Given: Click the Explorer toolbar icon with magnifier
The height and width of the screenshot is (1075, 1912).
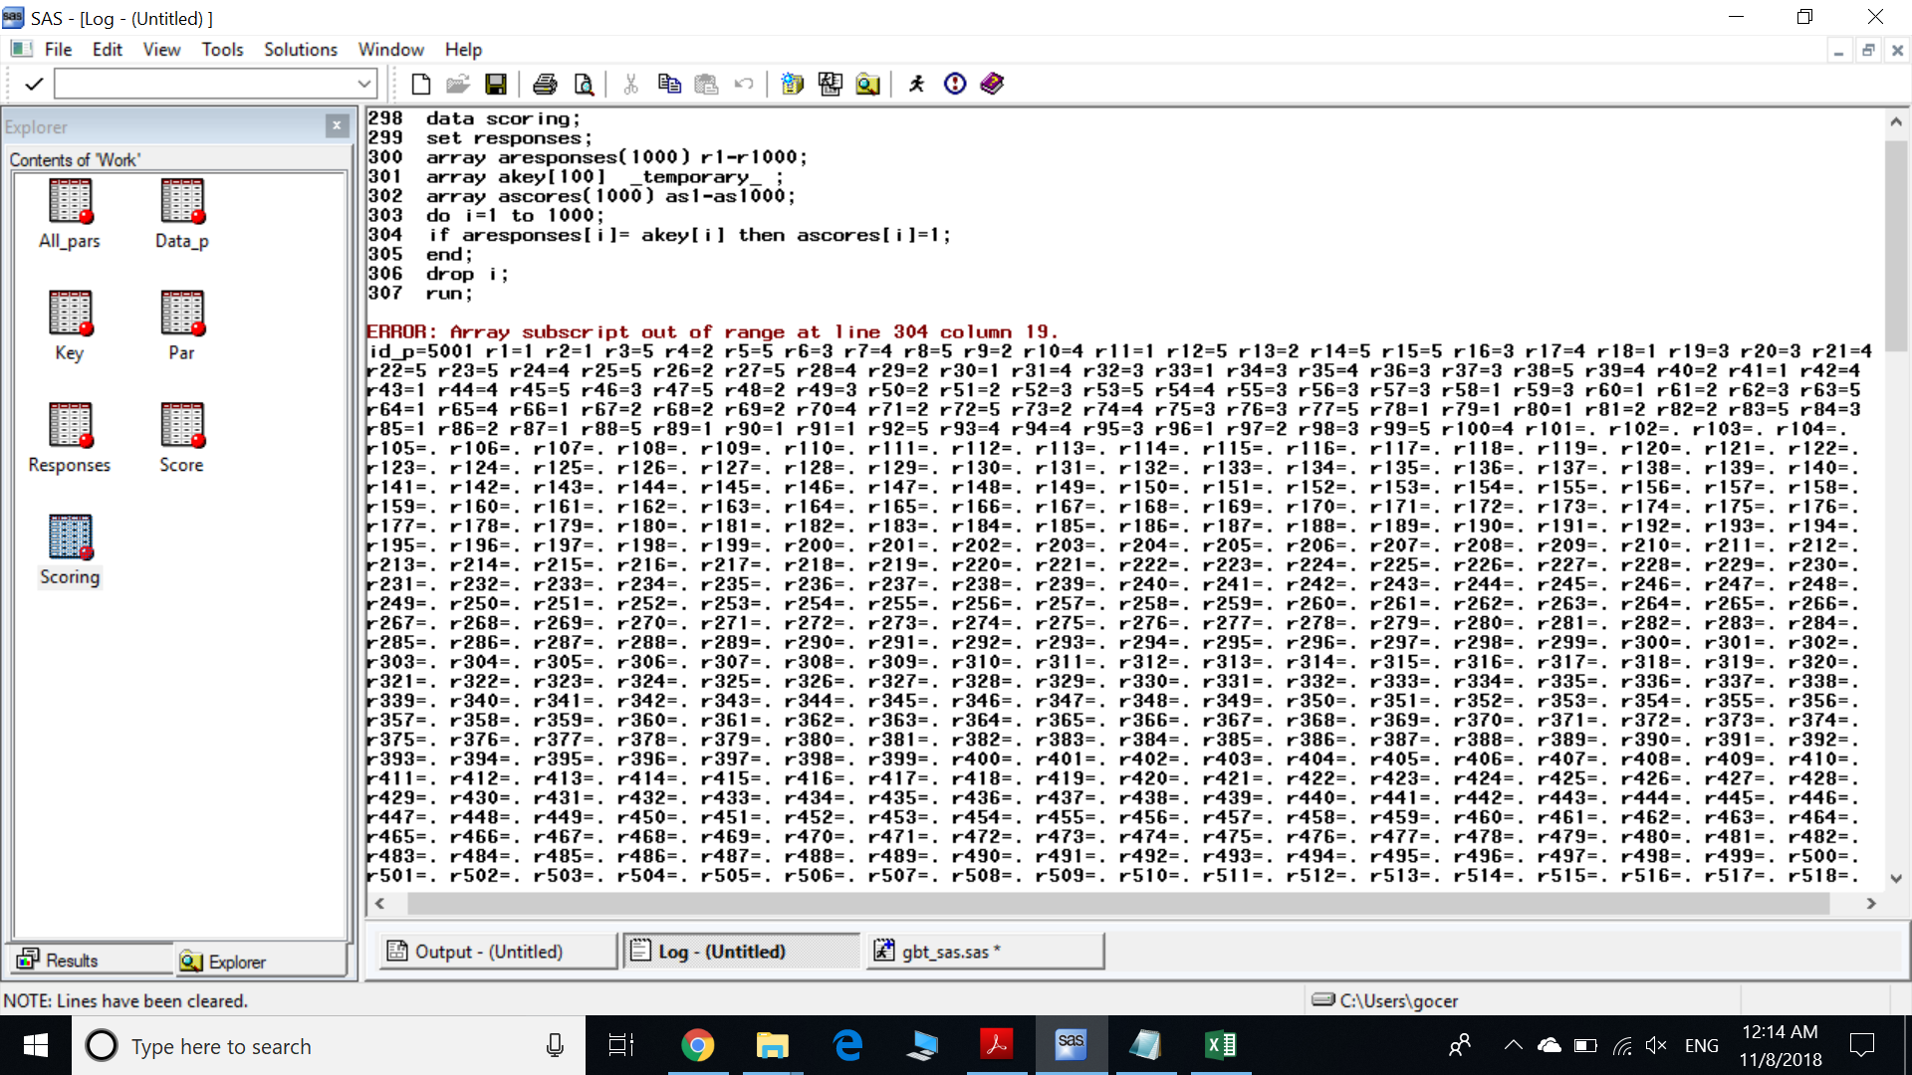Looking at the screenshot, I should click(x=867, y=85).
